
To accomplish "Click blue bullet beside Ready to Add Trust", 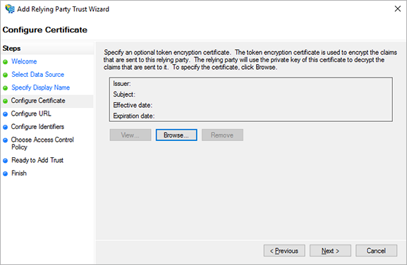I will pyautogui.click(x=5, y=161).
